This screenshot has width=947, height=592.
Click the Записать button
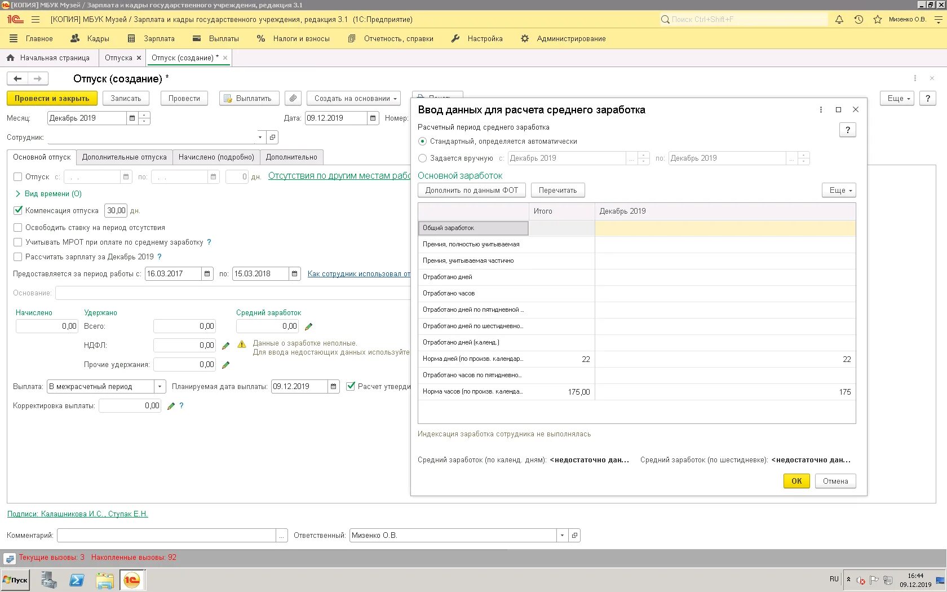point(126,98)
